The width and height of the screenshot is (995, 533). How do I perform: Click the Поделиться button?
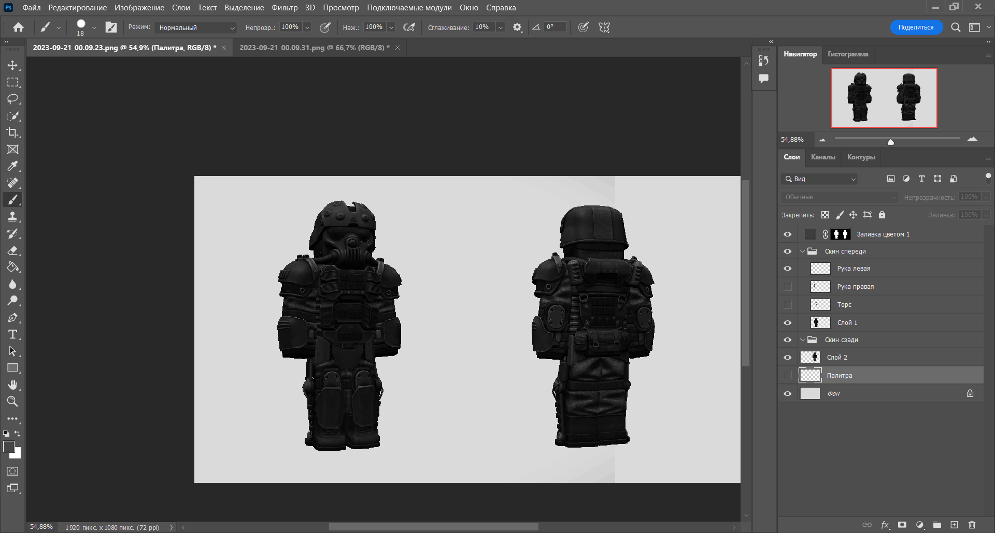916,27
